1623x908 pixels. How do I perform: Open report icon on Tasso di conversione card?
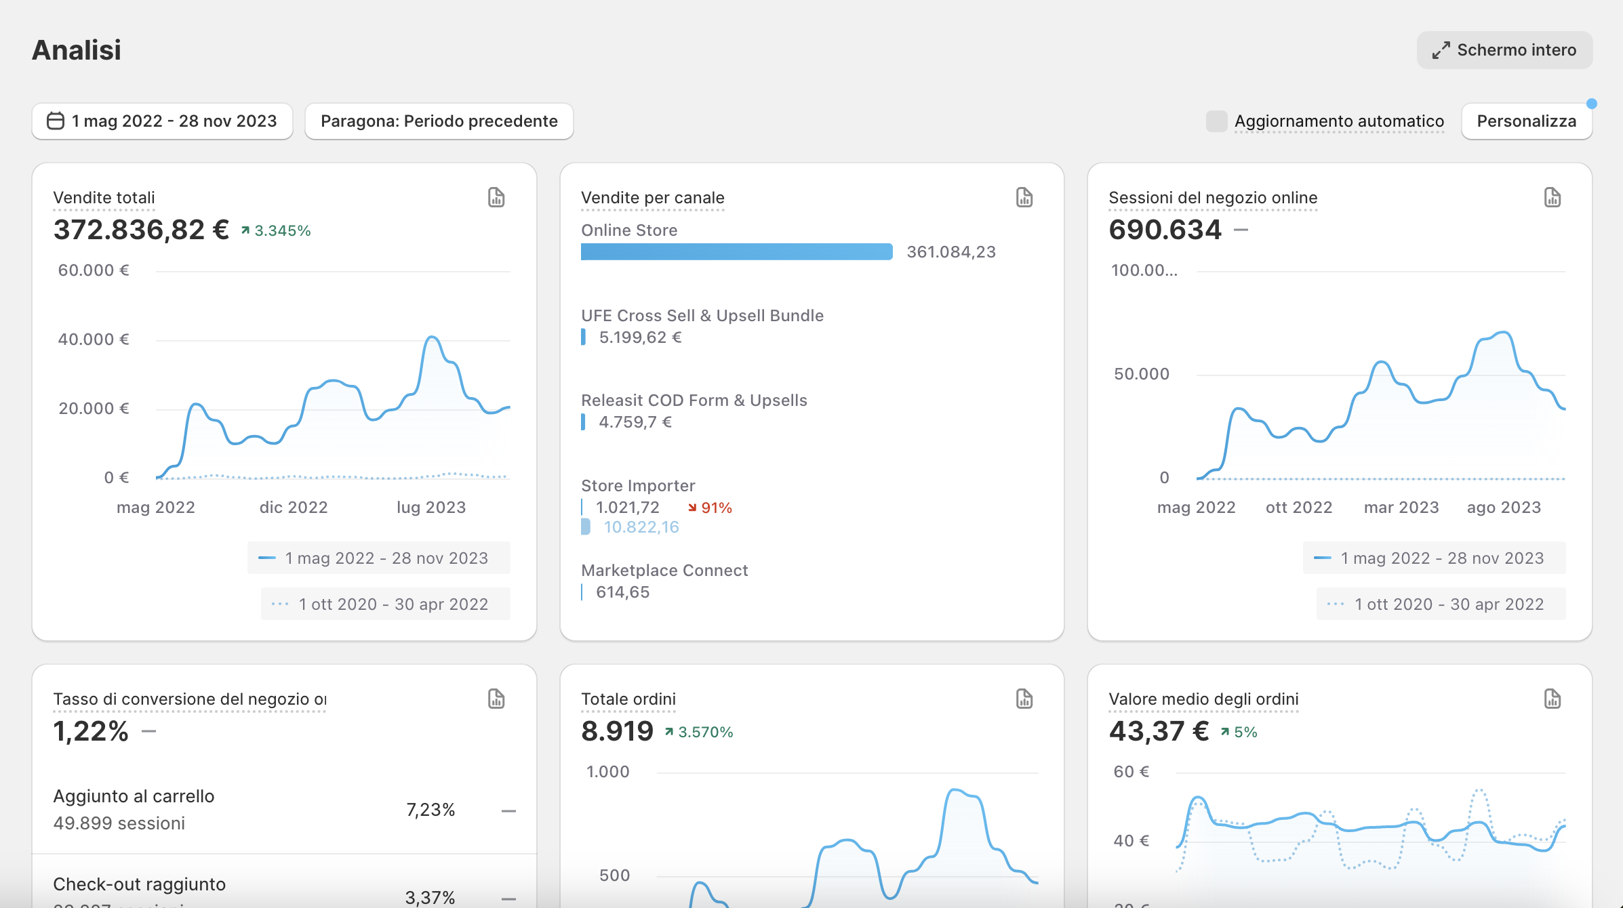tap(496, 699)
